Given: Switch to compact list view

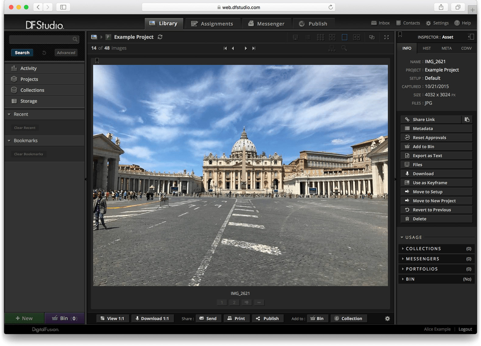Looking at the screenshot, I should coord(308,37).
